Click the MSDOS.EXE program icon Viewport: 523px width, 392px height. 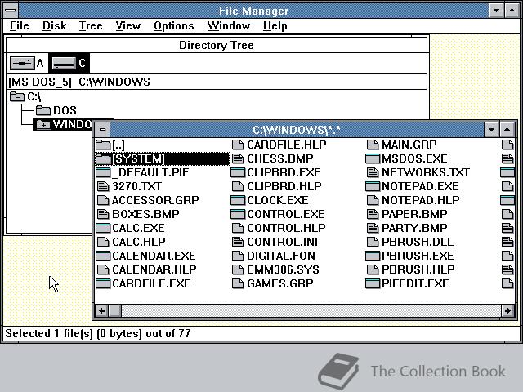pos(373,158)
